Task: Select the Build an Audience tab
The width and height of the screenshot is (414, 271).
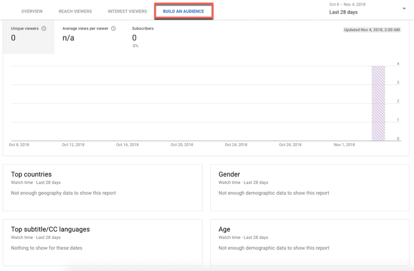Action: point(183,11)
